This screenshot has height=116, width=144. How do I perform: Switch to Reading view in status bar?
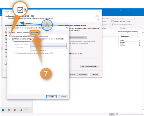coord(117,114)
